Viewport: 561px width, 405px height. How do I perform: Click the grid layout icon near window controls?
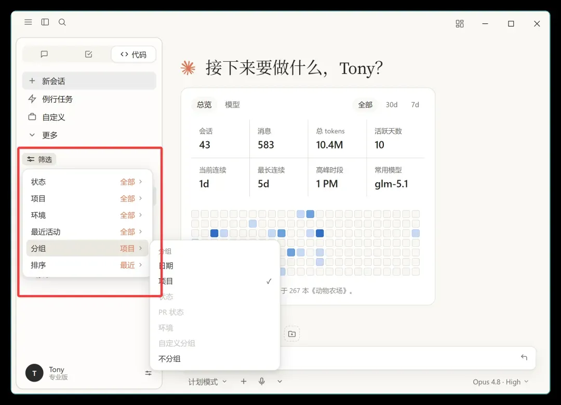pos(460,23)
